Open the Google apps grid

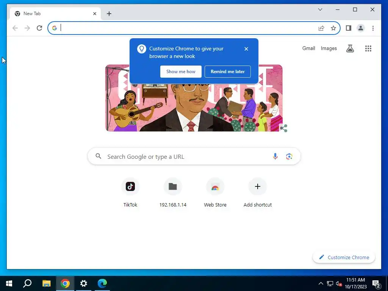click(x=368, y=48)
